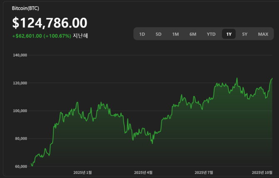This screenshot has height=178, width=279.
Task: Click the 2025년 7월 x-axis label
Action: (x=204, y=172)
